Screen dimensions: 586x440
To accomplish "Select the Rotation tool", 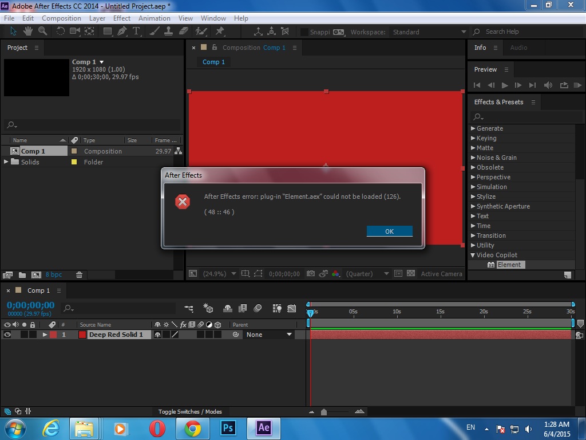I will tap(60, 32).
